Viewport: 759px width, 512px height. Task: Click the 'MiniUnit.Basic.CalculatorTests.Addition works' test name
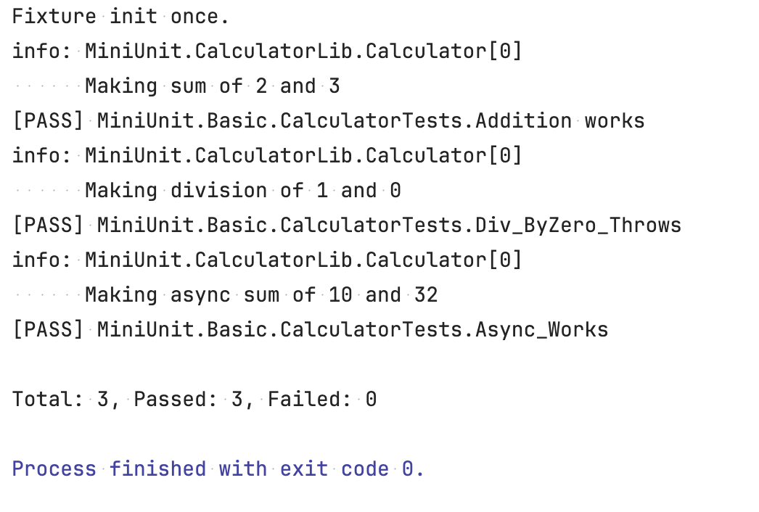click(x=371, y=121)
